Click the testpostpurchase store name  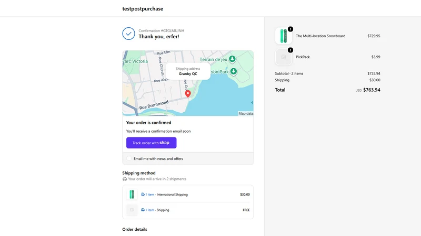pyautogui.click(x=143, y=8)
